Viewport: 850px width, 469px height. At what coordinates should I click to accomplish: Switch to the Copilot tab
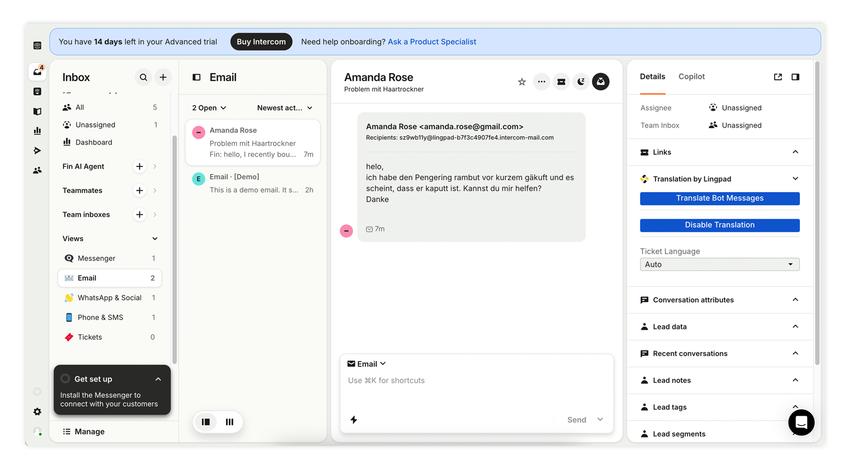click(691, 77)
